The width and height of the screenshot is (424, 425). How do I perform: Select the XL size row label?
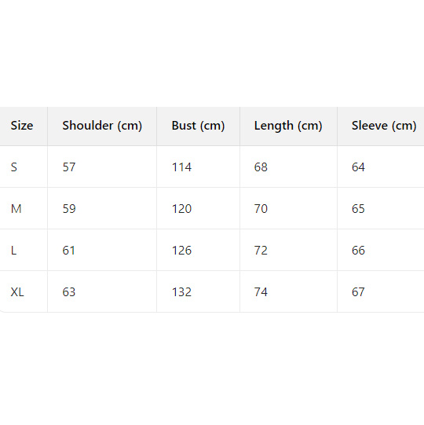pos(17,292)
